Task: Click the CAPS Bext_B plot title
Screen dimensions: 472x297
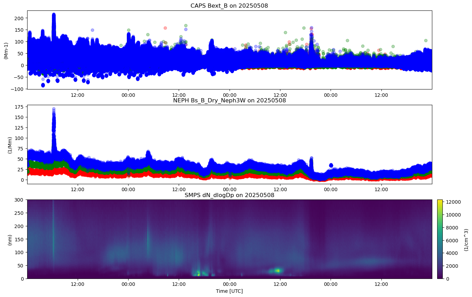Action: [229, 6]
